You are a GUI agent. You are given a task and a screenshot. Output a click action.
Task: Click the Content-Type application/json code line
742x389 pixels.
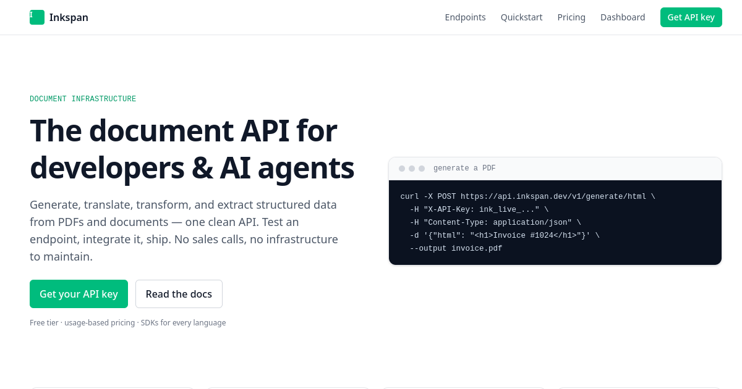pos(495,222)
